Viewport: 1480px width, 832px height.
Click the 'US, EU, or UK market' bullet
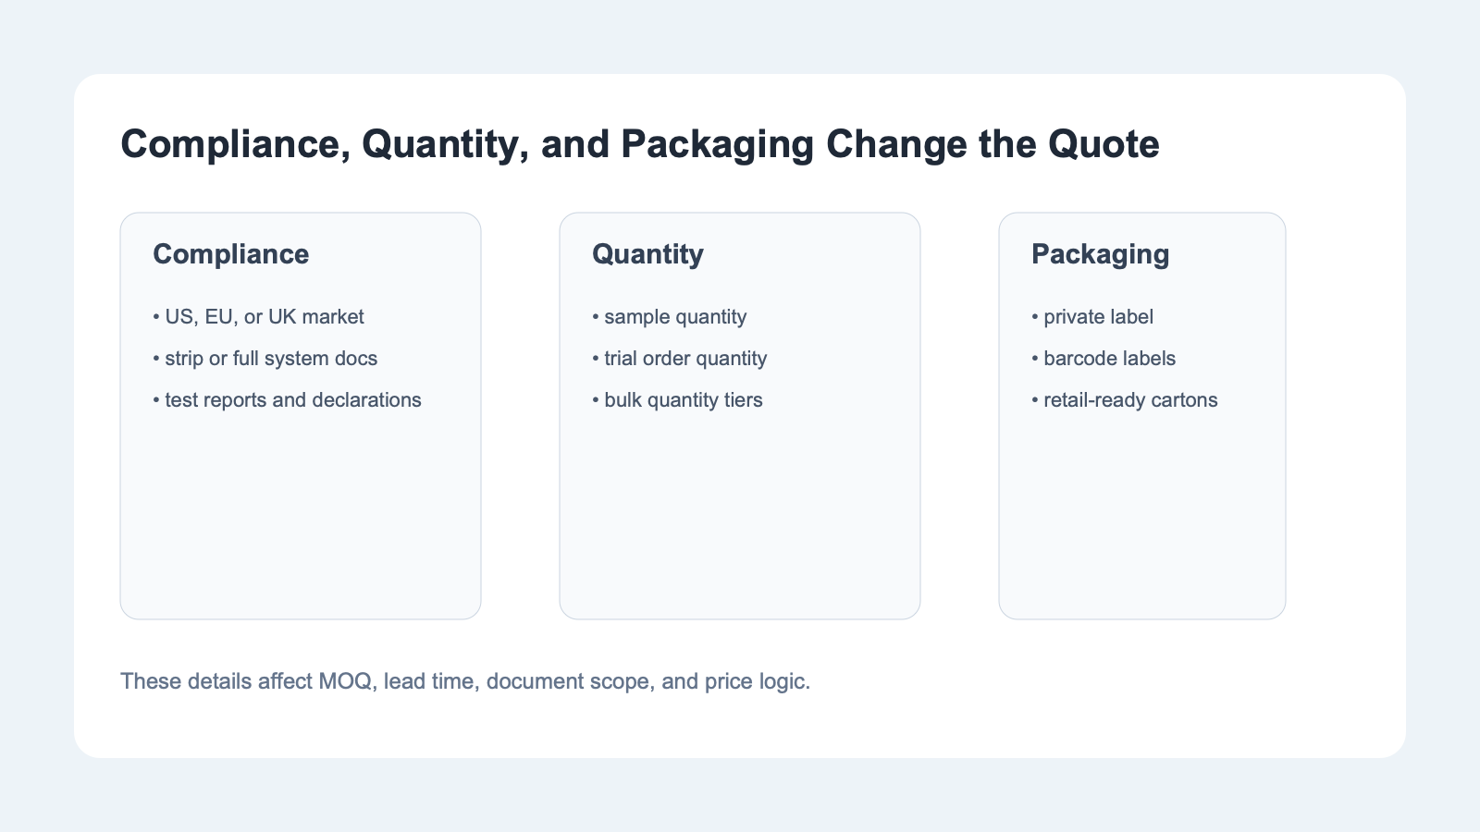tap(264, 317)
